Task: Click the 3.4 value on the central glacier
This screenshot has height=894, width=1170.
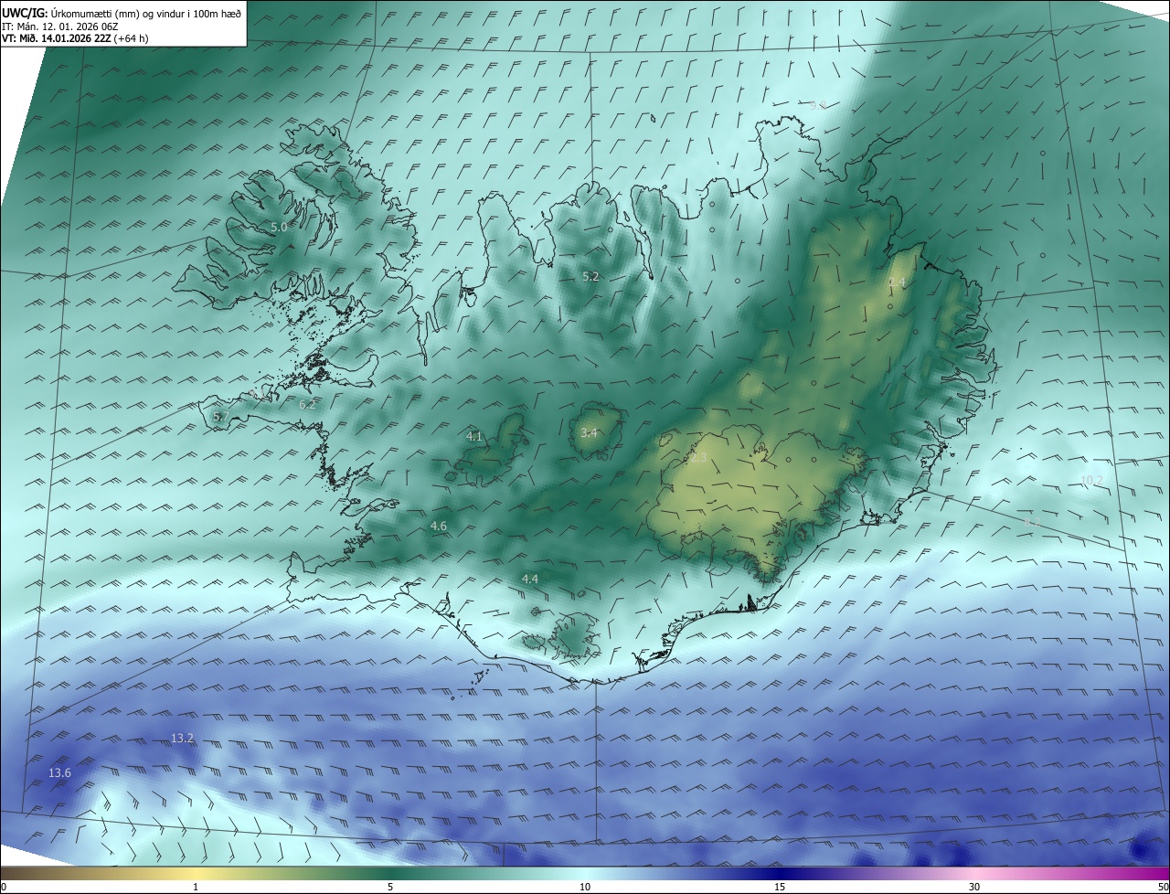Action: (x=589, y=432)
